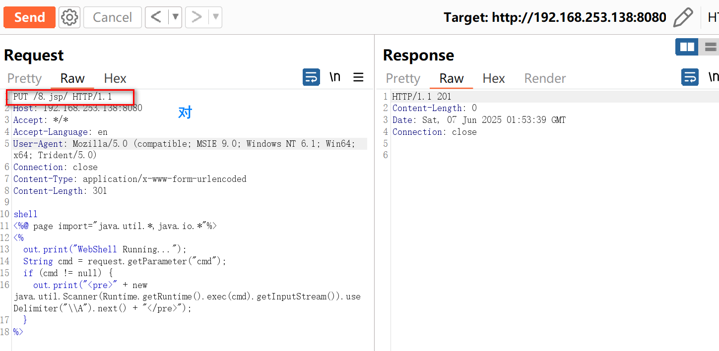Click the 'shell' body line
719x351 pixels.
click(25, 214)
